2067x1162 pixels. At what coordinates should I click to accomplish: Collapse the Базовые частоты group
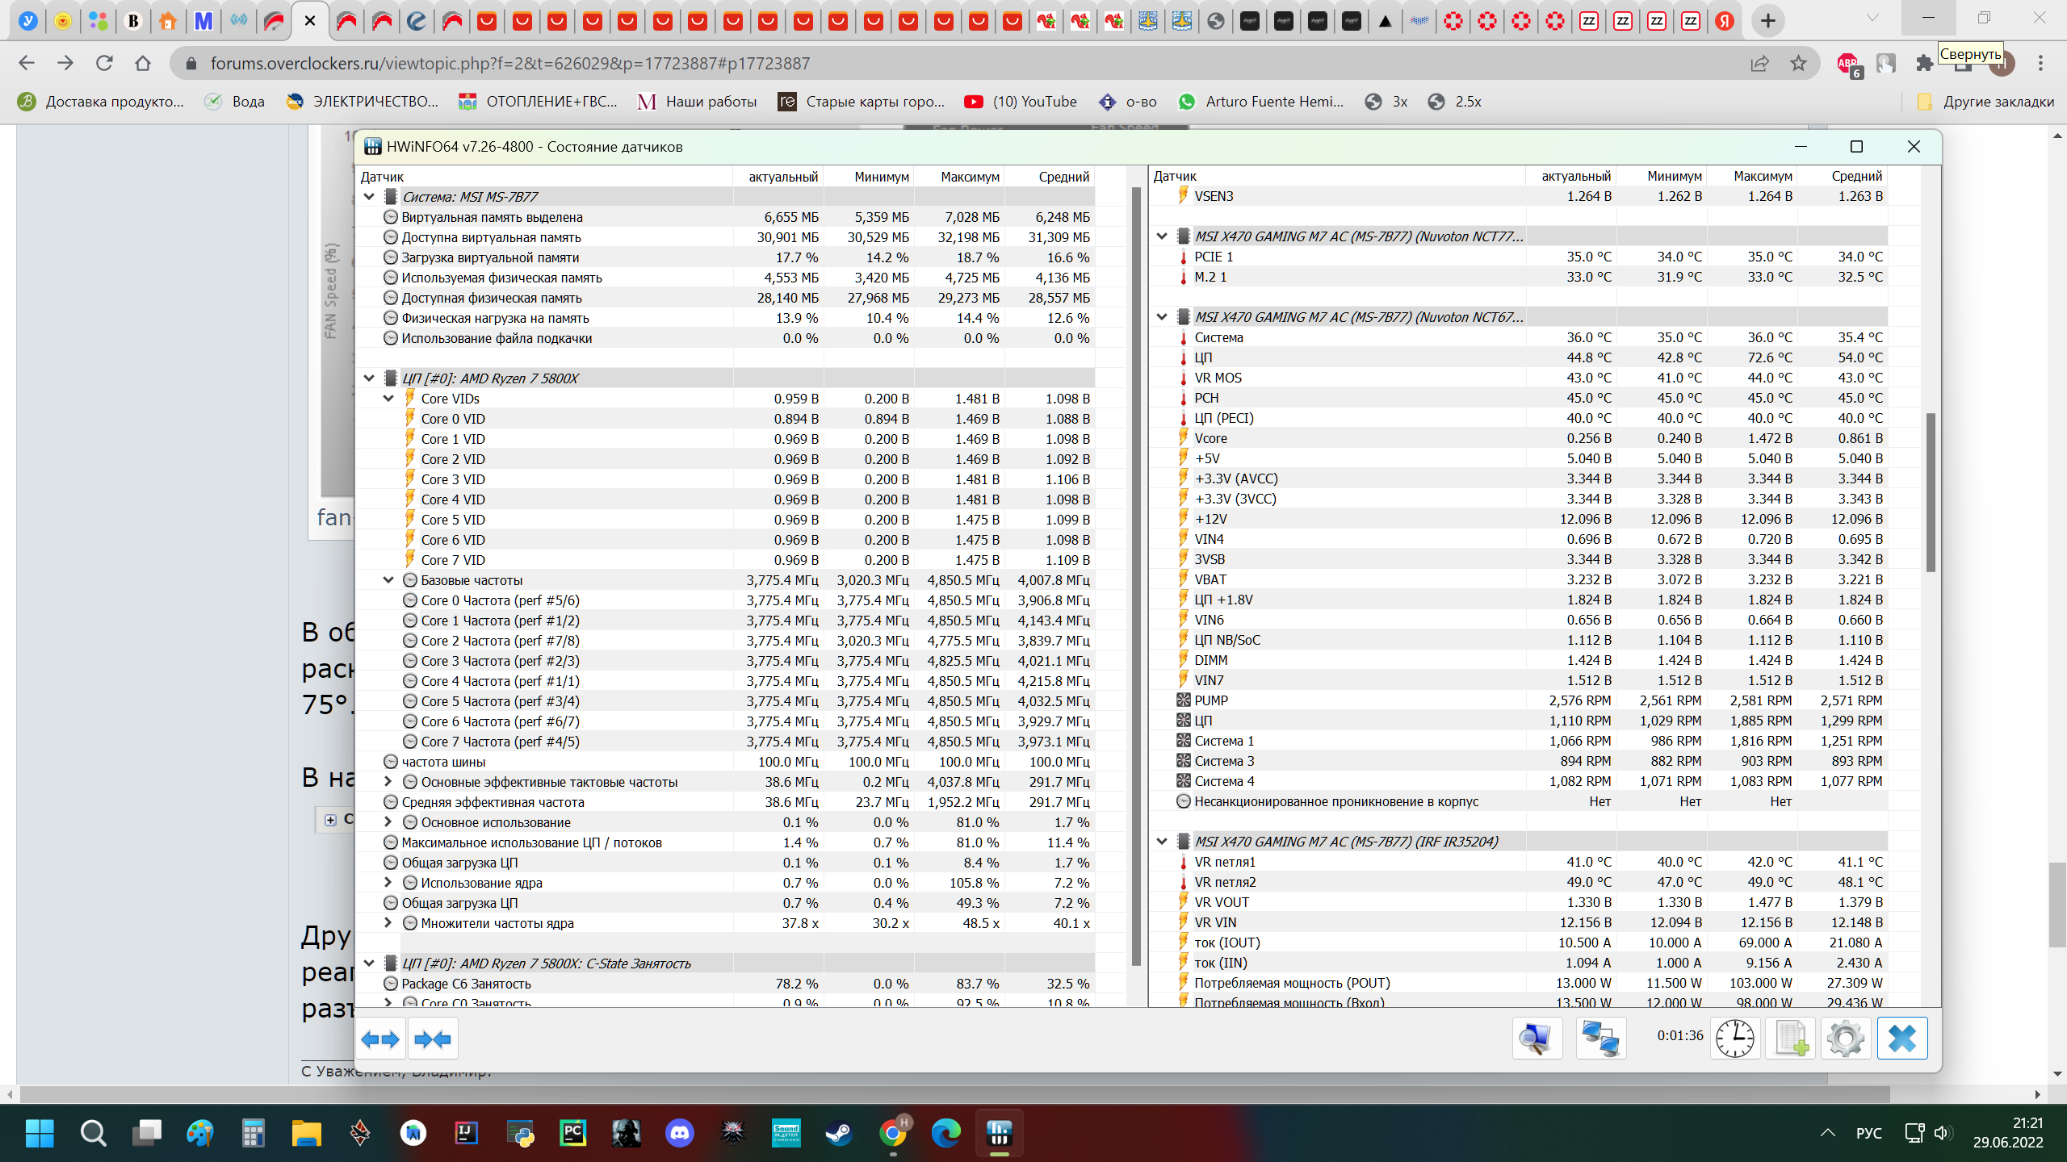[388, 580]
